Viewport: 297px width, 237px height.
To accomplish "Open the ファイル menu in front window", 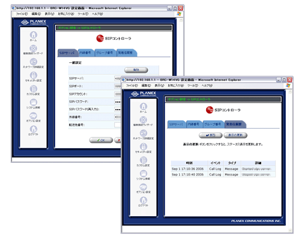I will point(132,85).
